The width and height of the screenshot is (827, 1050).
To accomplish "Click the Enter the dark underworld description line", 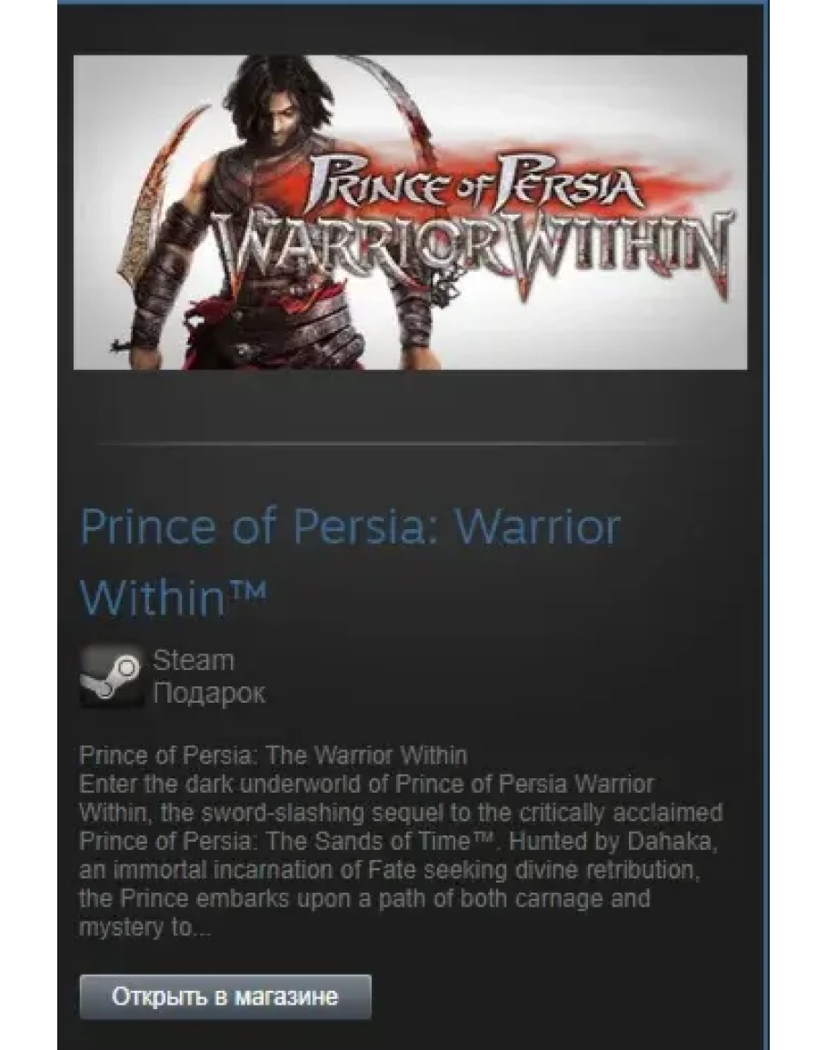I will [366, 785].
